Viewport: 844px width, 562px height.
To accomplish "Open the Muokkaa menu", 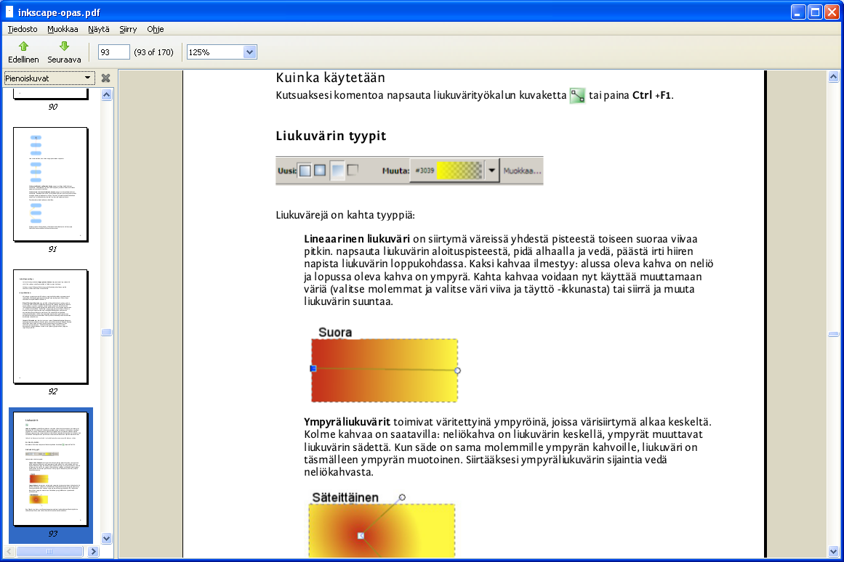I will (63, 29).
